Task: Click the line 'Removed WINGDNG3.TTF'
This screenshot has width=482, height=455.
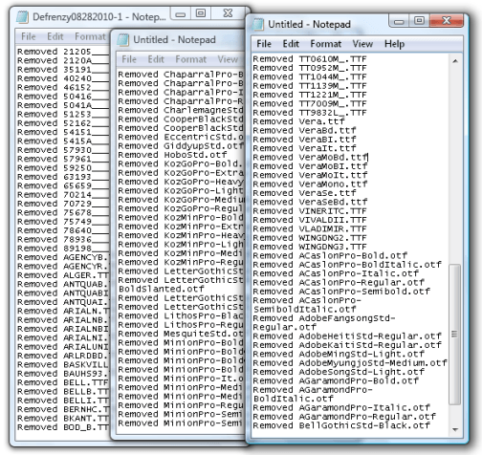Action: coord(310,247)
